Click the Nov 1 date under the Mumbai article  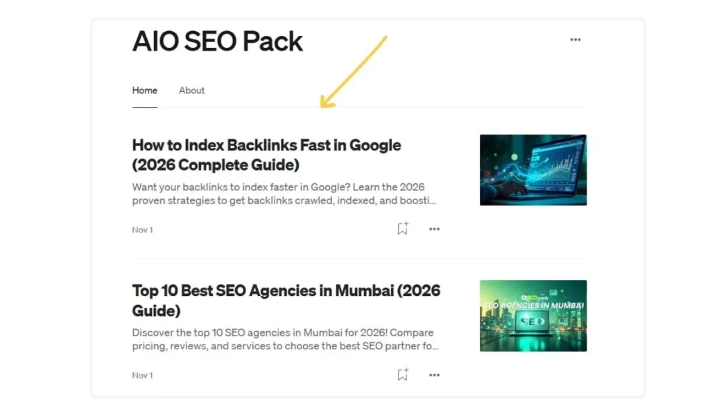point(141,375)
